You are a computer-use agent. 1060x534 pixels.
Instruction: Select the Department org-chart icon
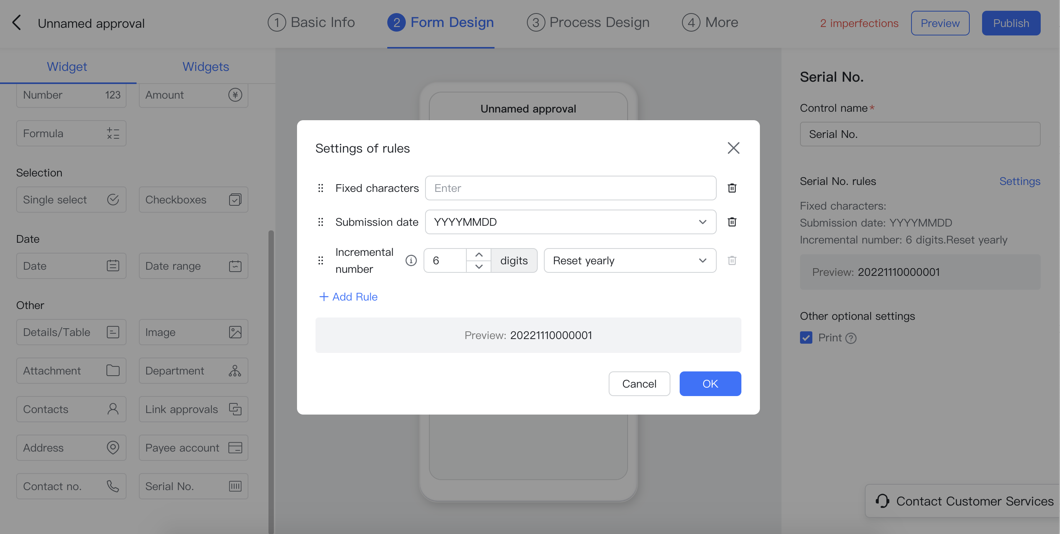235,370
